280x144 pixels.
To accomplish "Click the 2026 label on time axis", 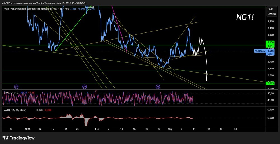I will 27,129.
